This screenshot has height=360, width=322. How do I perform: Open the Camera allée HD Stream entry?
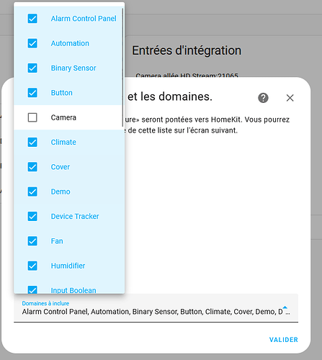point(187,76)
